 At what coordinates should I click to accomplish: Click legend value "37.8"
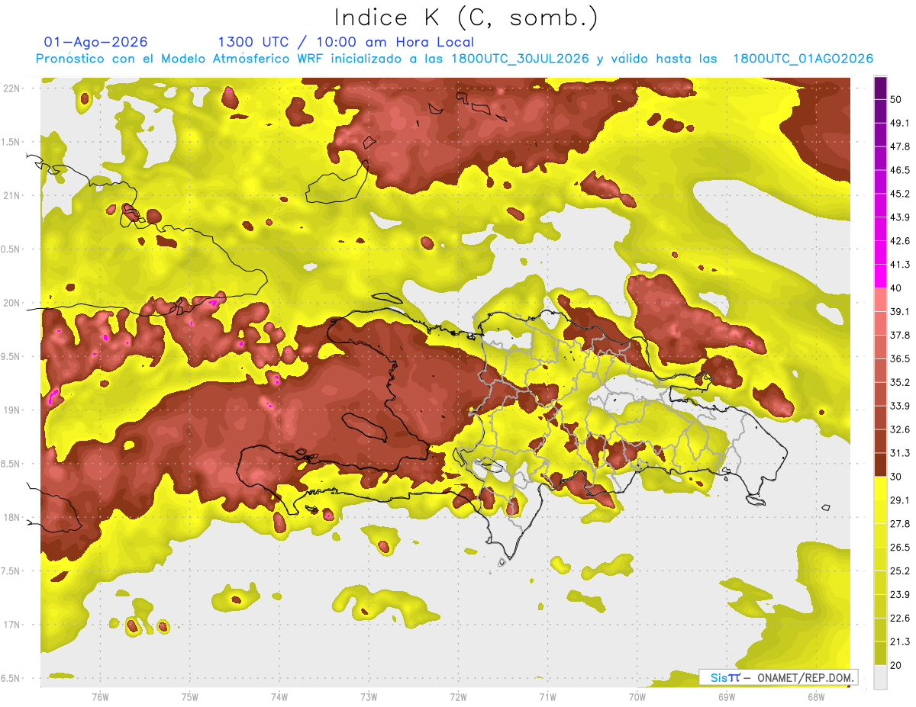point(900,336)
